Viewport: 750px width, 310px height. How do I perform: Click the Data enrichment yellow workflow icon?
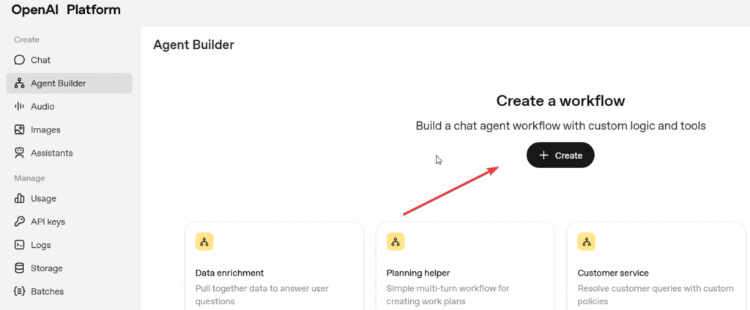point(204,242)
